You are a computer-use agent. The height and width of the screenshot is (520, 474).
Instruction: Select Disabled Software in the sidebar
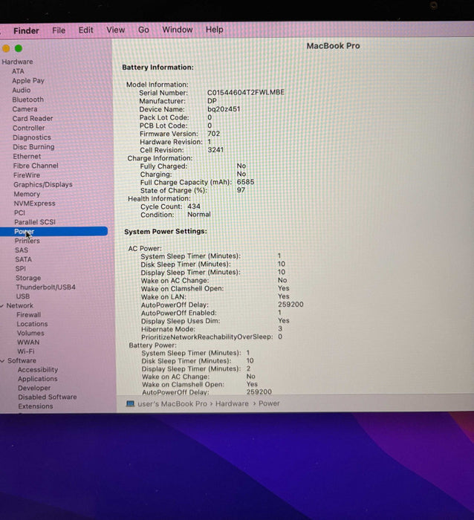click(48, 397)
